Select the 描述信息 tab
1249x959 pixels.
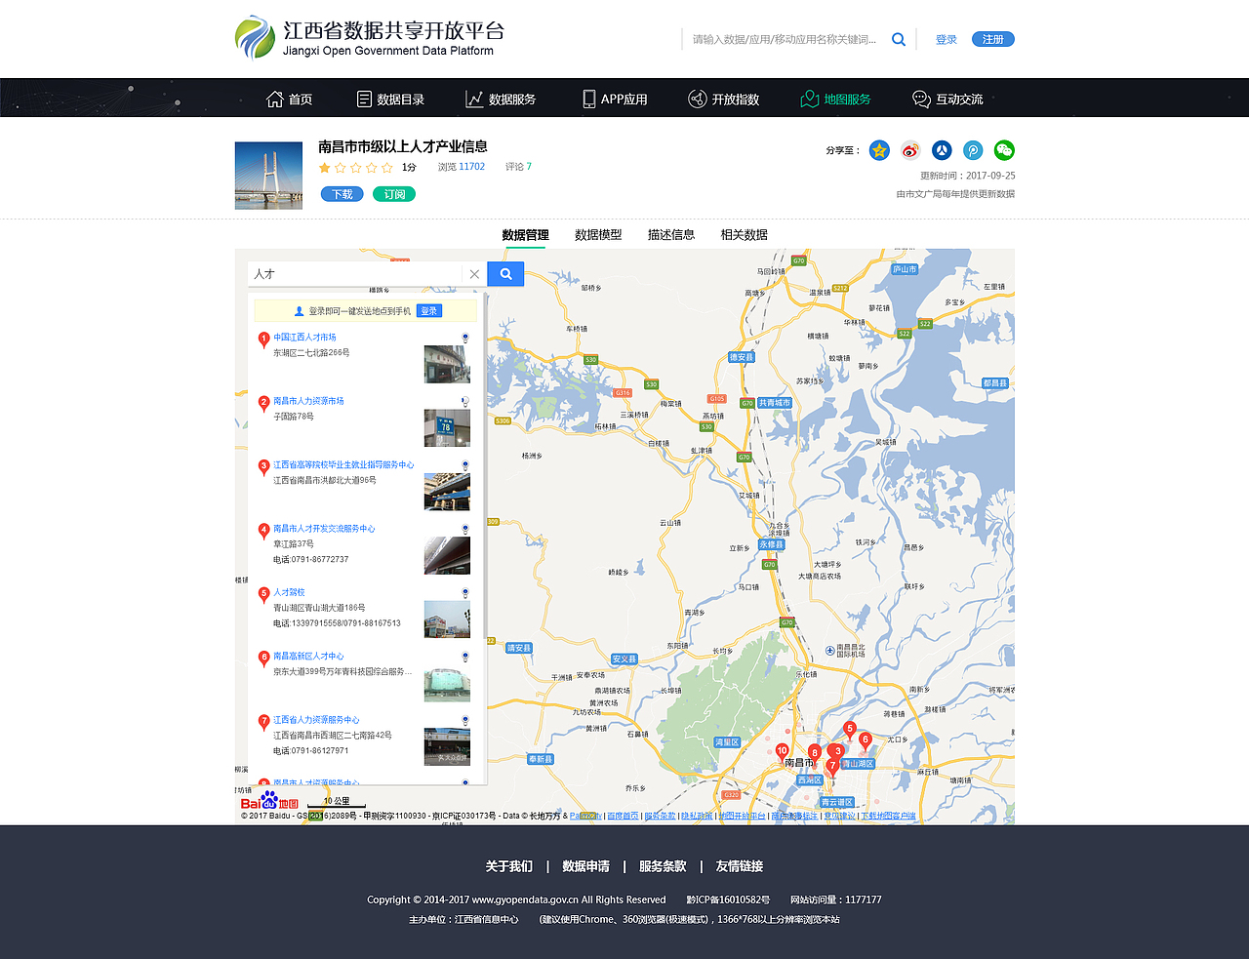click(x=671, y=235)
